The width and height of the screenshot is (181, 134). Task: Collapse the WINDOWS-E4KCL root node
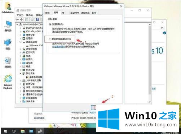[x=17, y=24]
